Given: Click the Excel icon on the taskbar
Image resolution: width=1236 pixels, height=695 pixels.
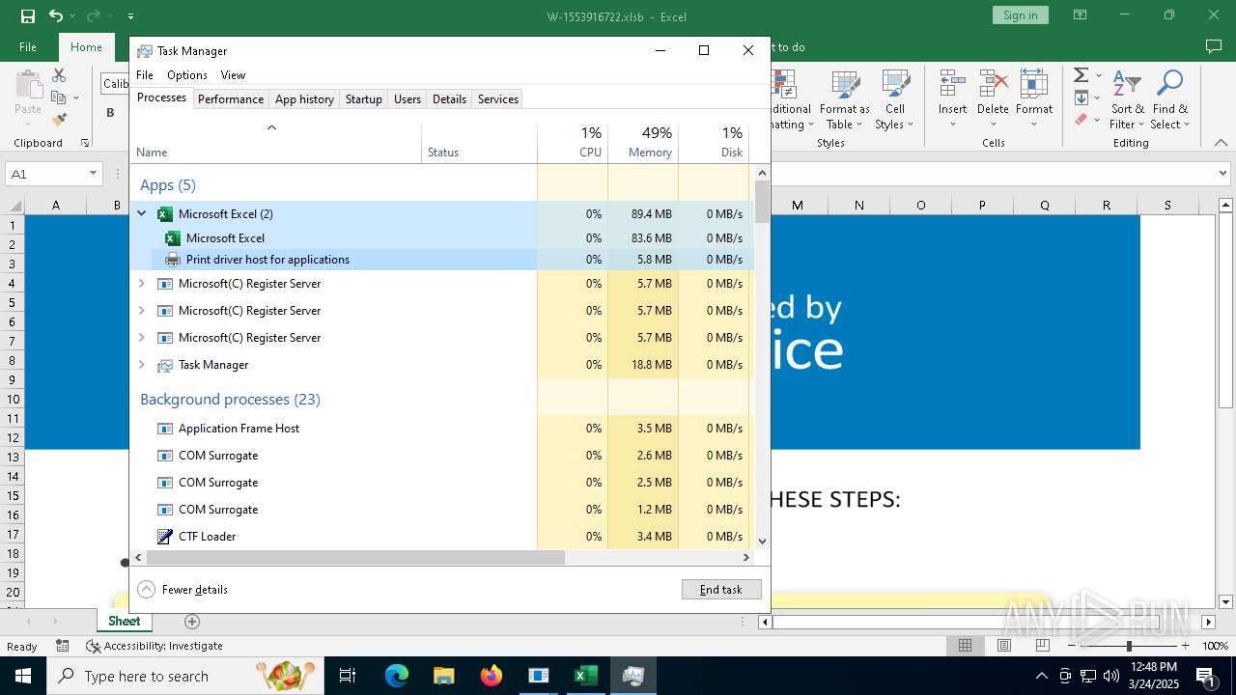Looking at the screenshot, I should 586,676.
